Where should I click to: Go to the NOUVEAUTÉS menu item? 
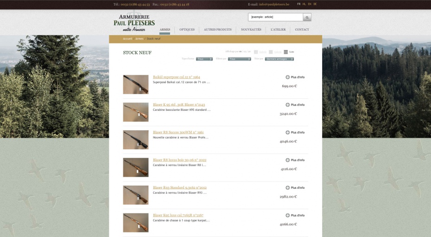pyautogui.click(x=251, y=30)
